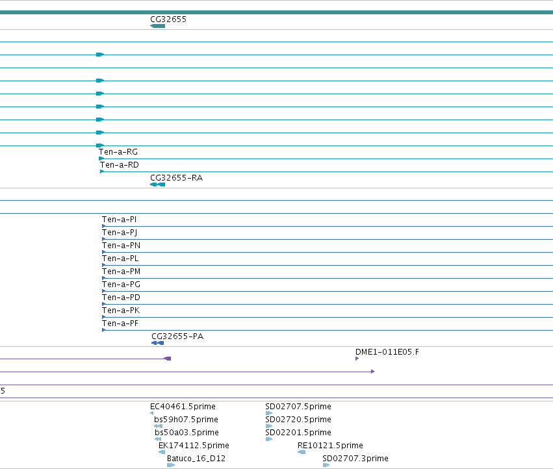Select the Ten-a-PL protein label
This screenshot has width=553, height=469.
(120, 259)
